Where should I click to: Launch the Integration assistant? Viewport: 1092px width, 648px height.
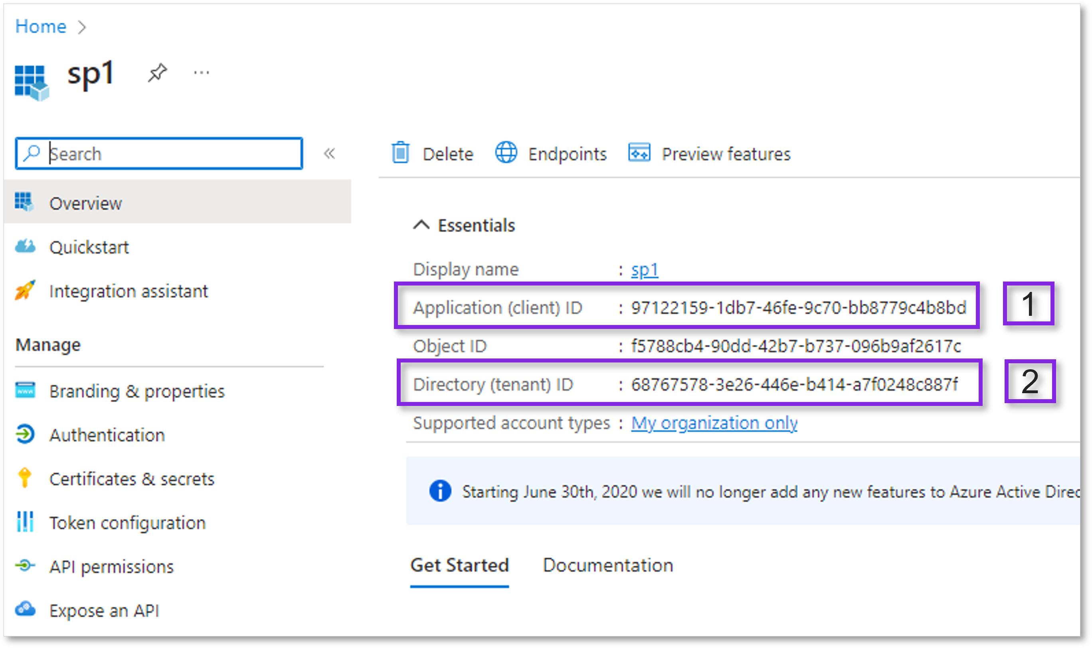coord(129,291)
